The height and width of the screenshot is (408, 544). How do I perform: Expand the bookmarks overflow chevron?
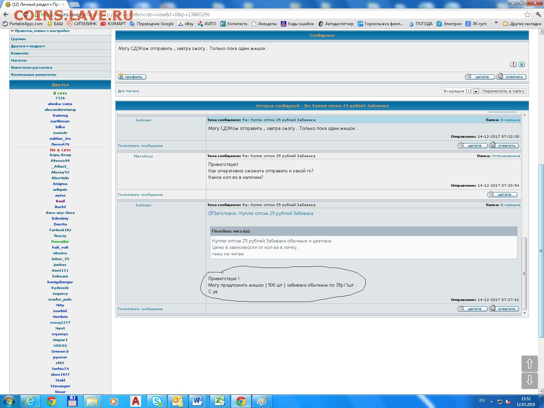pos(496,23)
